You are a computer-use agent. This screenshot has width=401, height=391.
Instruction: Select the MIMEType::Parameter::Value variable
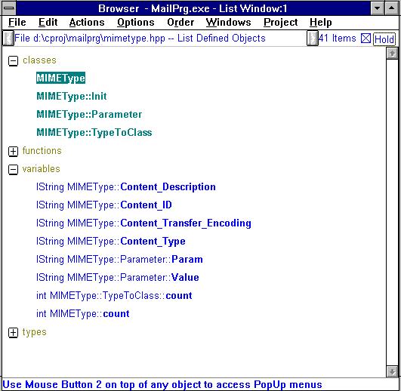pyautogui.click(x=118, y=278)
